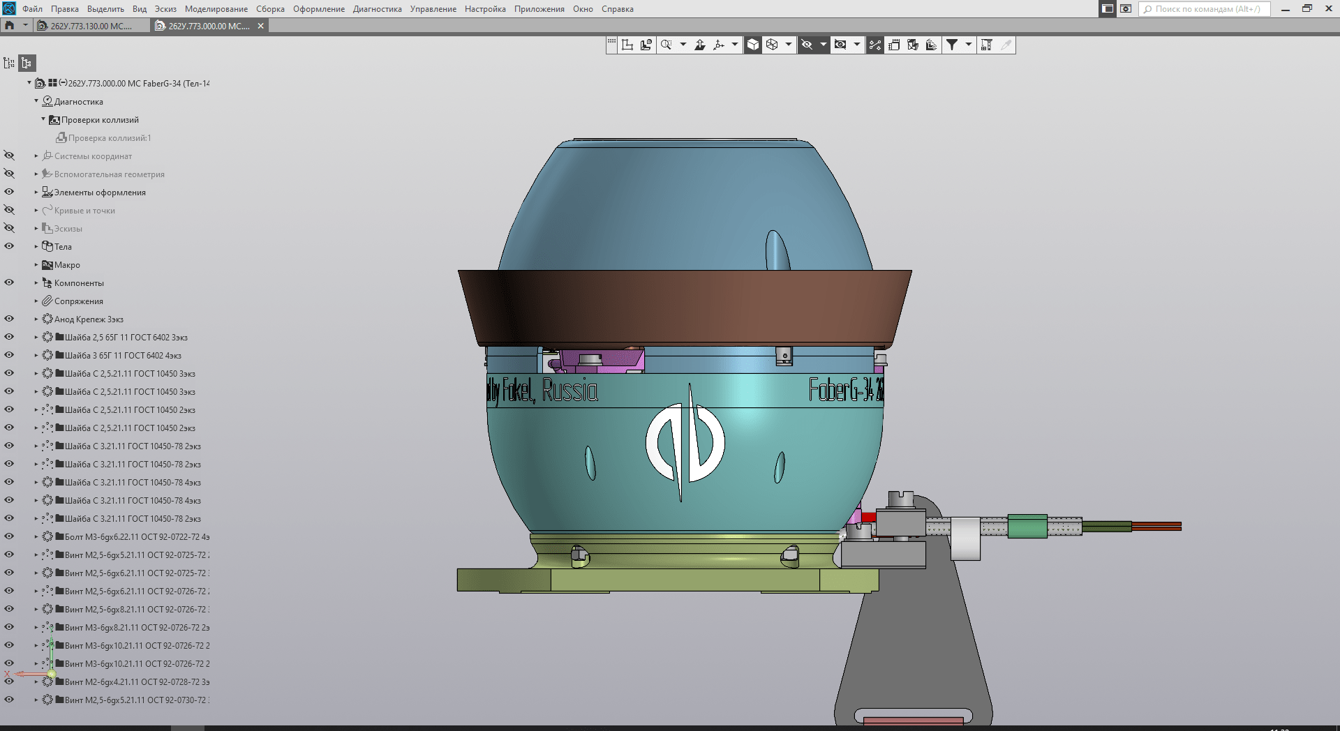Collapse the Диагностика tree node
Image resolution: width=1340 pixels, height=731 pixels.
pyautogui.click(x=36, y=101)
